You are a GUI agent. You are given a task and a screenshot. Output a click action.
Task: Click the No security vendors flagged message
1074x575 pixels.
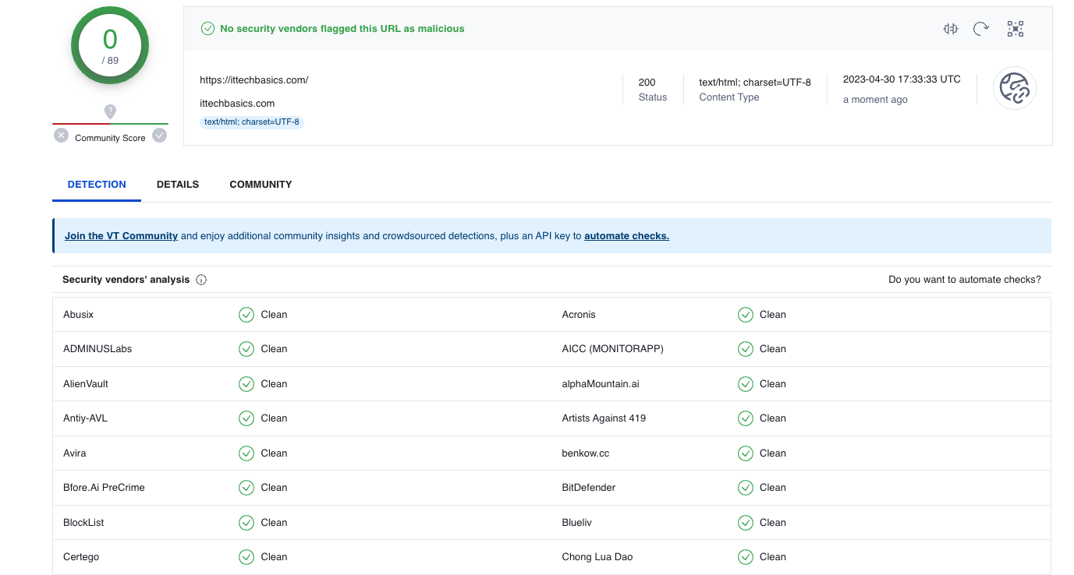tap(342, 29)
